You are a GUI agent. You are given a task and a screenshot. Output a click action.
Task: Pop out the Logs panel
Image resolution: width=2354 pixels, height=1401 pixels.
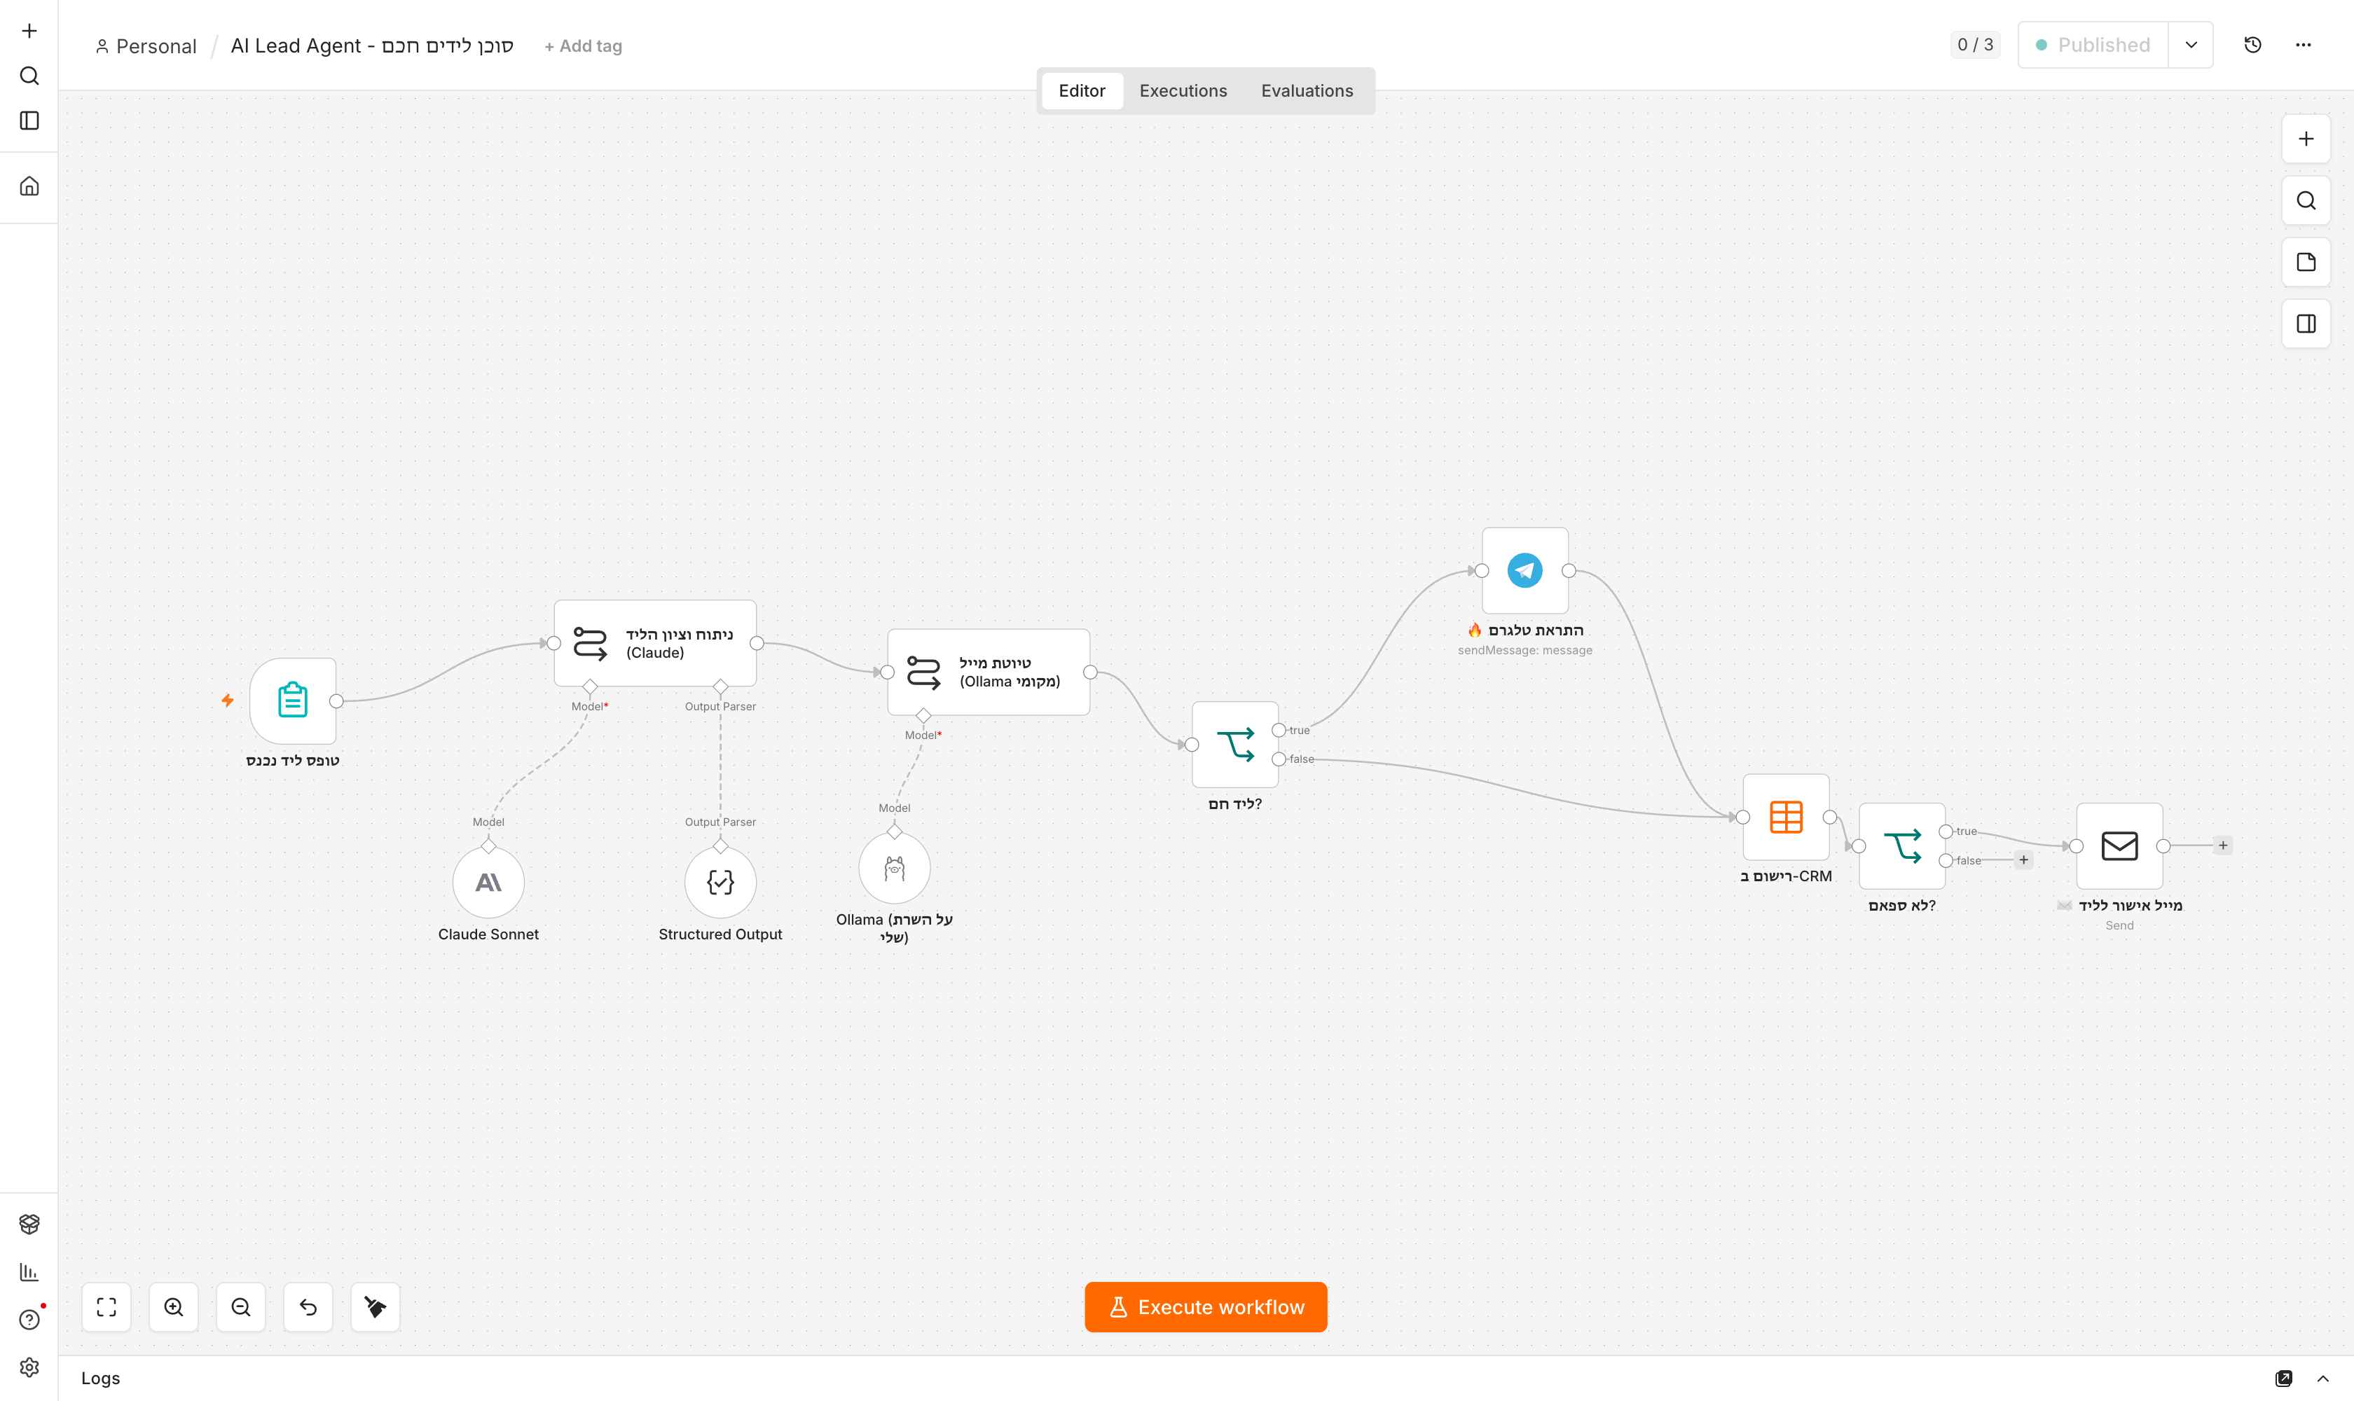coord(2283,1379)
